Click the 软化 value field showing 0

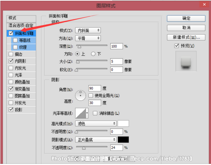[x=116, y=70]
